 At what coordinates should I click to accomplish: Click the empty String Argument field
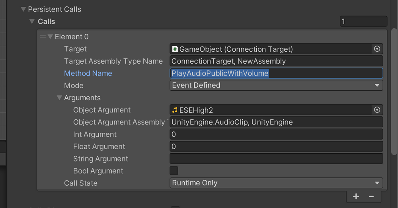coord(276,159)
